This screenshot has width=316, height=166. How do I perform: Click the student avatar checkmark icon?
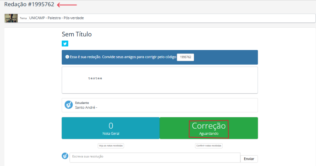coord(69,105)
